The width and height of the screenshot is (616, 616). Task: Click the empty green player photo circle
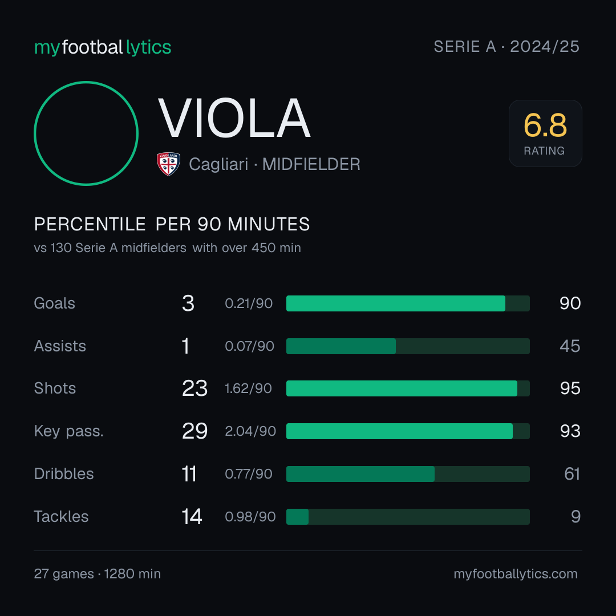[x=86, y=133]
